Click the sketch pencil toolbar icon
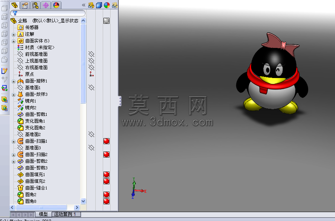This screenshot has width=335, height=221. tap(4, 71)
